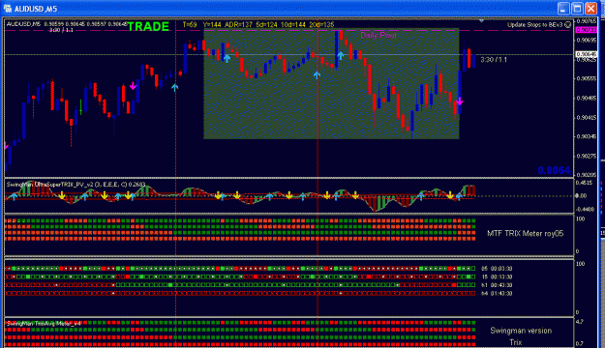
Task: Click the magenta down arrow near the last candles
Action: pos(459,101)
